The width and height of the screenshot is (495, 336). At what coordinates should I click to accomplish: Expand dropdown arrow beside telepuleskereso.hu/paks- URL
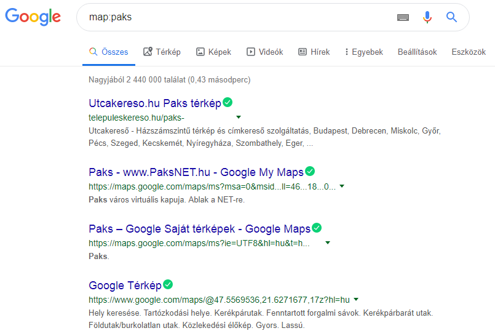239,117
